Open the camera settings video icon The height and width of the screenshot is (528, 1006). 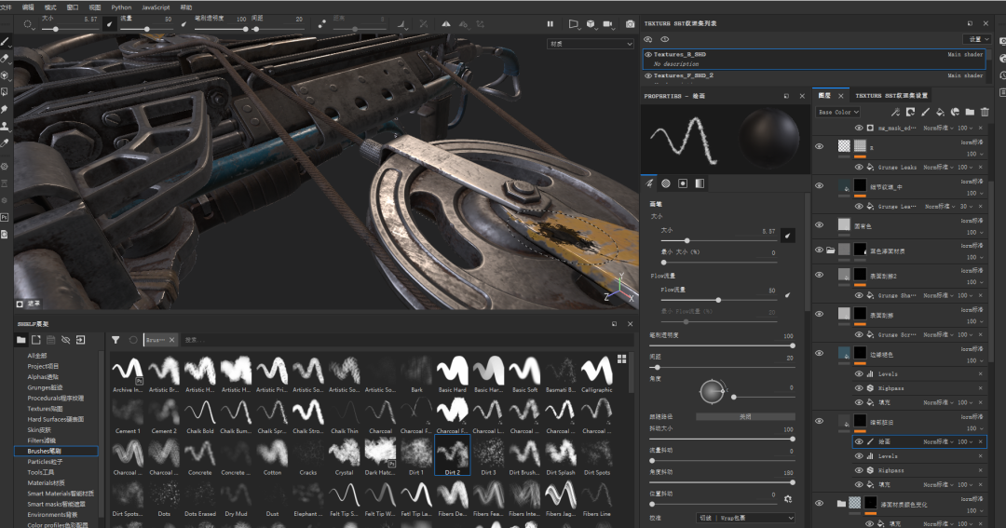tap(607, 23)
